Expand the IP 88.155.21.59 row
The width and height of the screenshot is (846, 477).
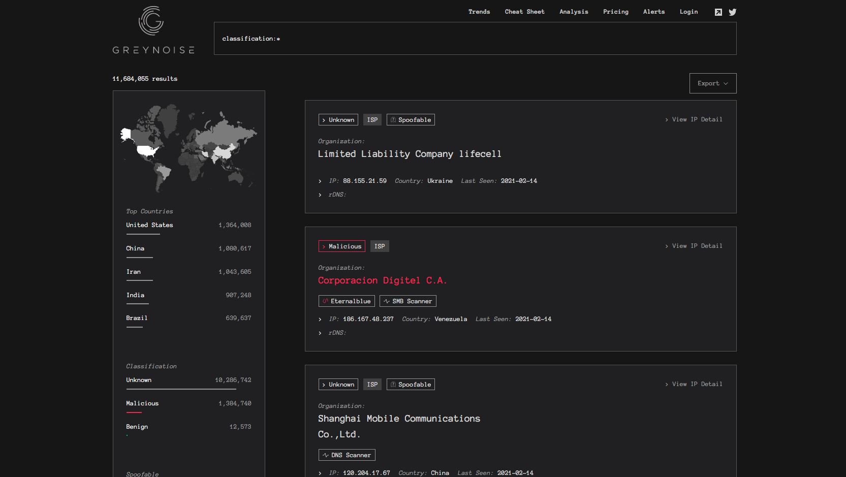[x=320, y=181]
